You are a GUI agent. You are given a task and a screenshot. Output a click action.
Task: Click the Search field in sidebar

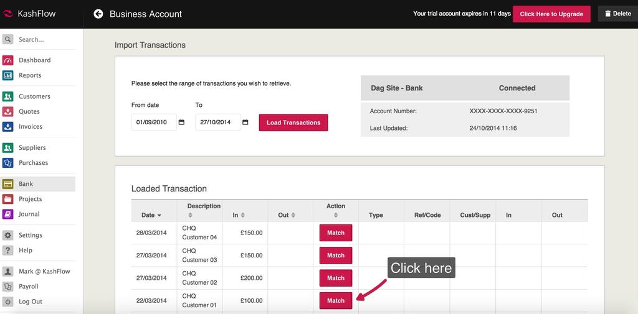(x=44, y=39)
